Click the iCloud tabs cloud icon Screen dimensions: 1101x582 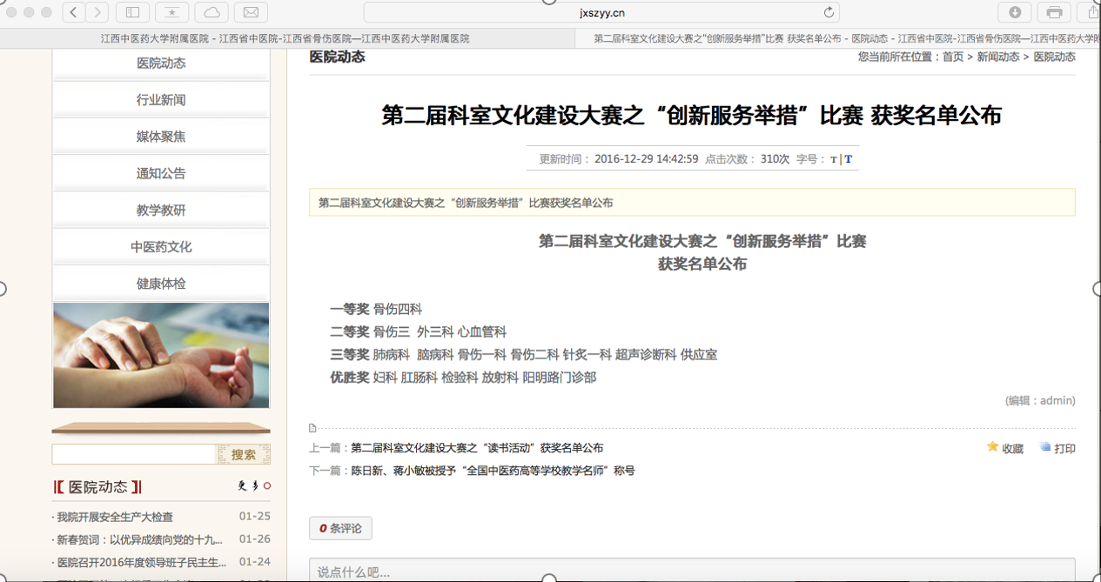coord(211,12)
